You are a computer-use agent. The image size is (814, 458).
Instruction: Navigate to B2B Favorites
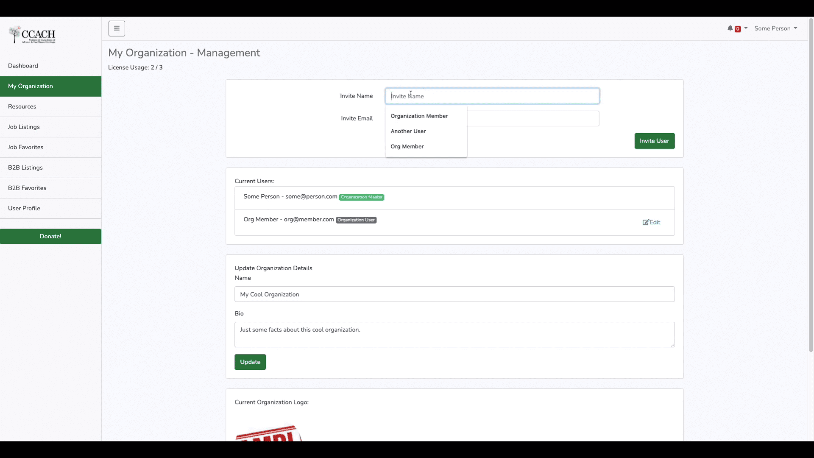coord(27,188)
